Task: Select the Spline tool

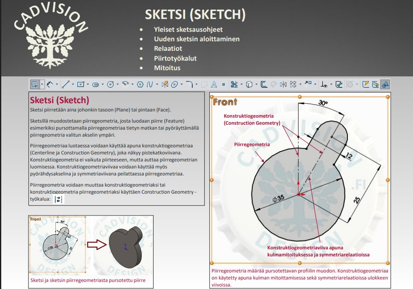Action: point(150,84)
